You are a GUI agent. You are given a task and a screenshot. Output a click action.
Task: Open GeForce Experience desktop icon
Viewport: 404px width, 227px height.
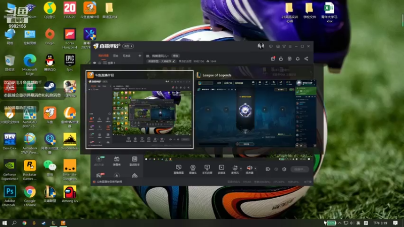tap(10, 170)
